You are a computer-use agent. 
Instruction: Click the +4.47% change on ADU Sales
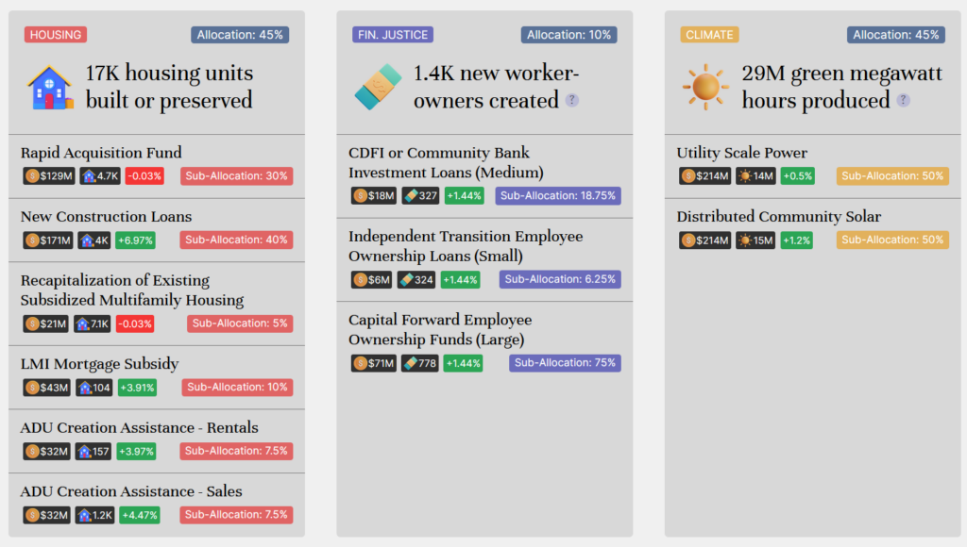point(140,515)
